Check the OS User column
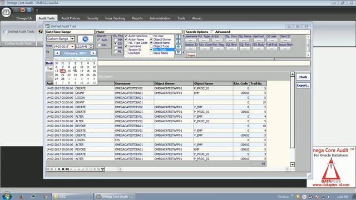Screen dimensions: 356x200 tap(151, 36)
